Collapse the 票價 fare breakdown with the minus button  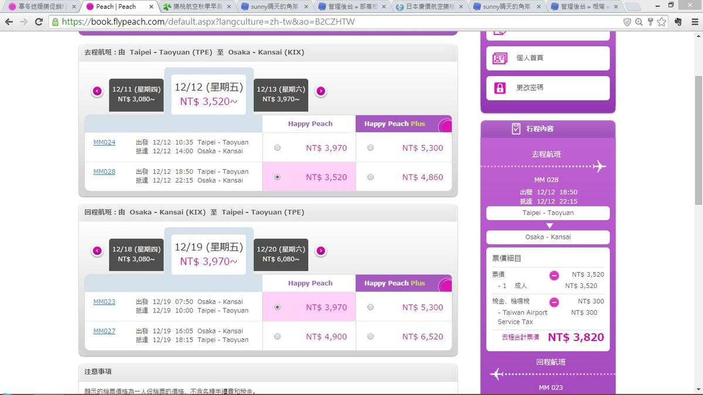pyautogui.click(x=554, y=275)
